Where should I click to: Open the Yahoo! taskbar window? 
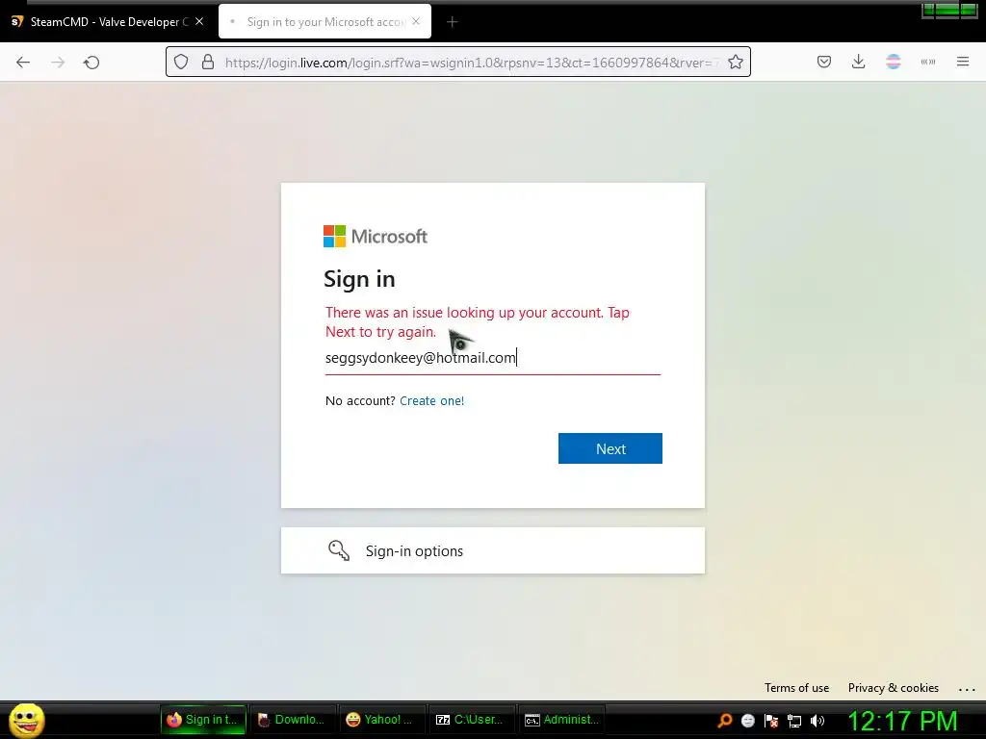(381, 720)
